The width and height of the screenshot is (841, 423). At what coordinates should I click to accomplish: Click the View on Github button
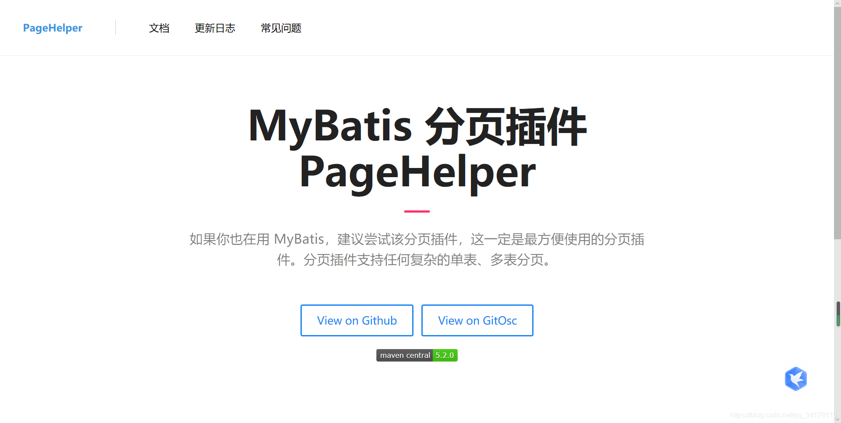(357, 321)
